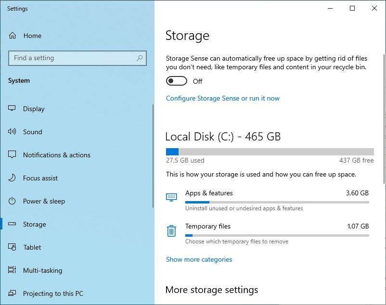Viewport: 386px width, 305px height.
Task: Click the Find a setting search box
Action: [x=72, y=58]
